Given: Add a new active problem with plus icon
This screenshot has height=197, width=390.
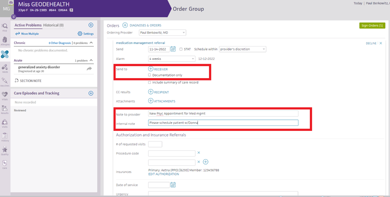Looking at the screenshot, I should [91, 25].
